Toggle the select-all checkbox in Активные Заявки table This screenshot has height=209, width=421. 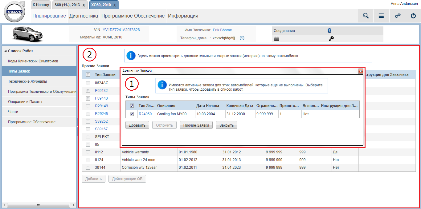(132, 106)
